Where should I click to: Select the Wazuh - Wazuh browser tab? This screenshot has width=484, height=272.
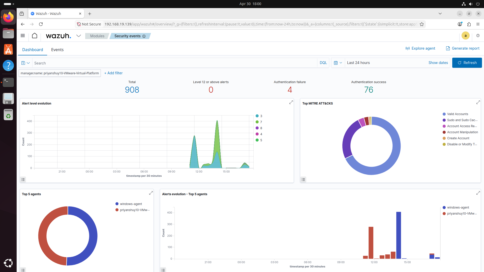pos(56,14)
